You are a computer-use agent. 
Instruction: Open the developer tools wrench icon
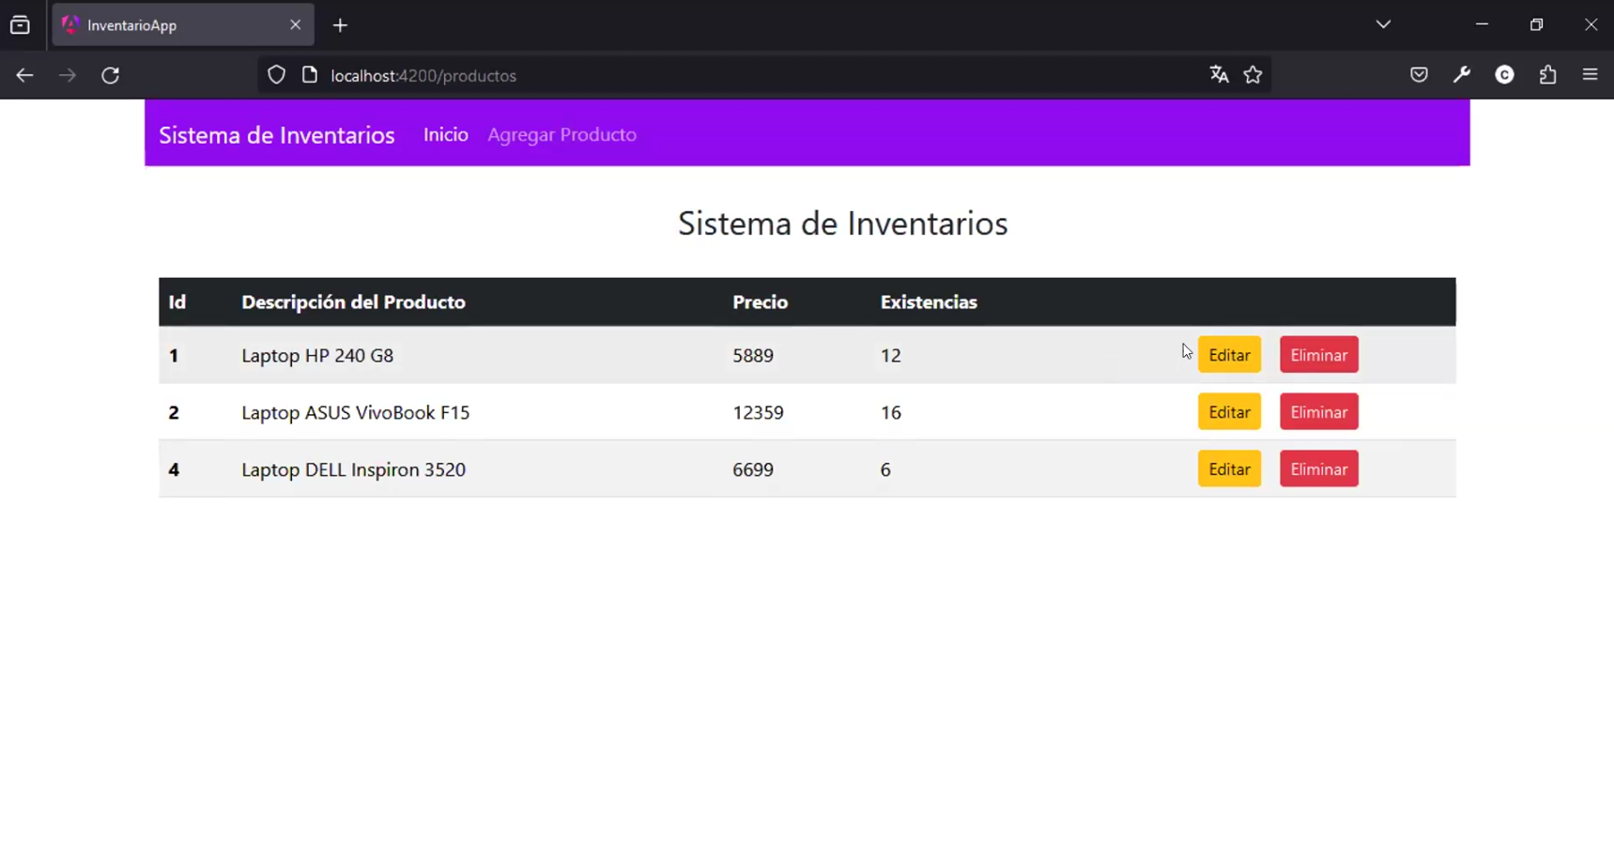(x=1462, y=75)
